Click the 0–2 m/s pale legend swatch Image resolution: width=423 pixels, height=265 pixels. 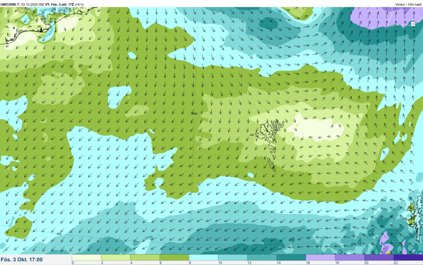coord(87,257)
